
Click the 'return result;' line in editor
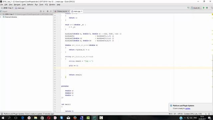pyautogui.click(x=76, y=75)
